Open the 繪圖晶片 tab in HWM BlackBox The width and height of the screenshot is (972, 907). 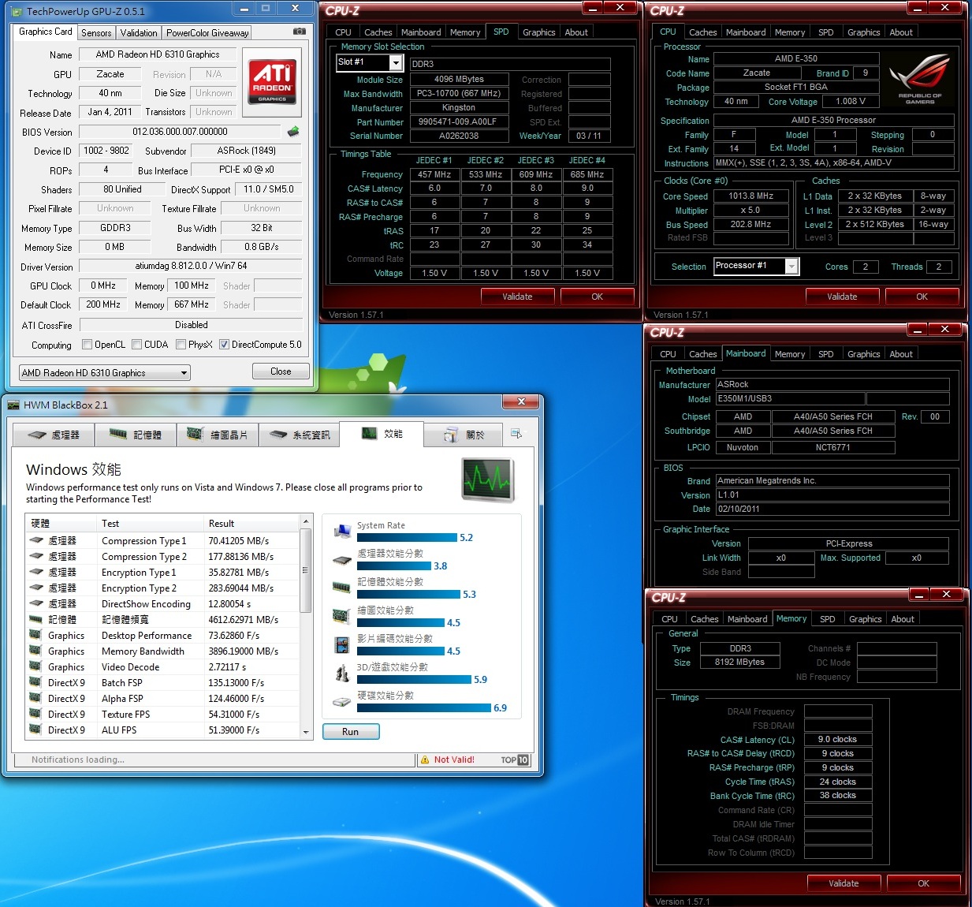point(217,435)
